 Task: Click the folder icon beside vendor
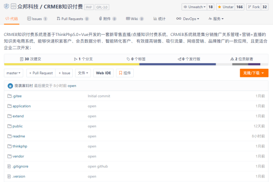(10, 156)
